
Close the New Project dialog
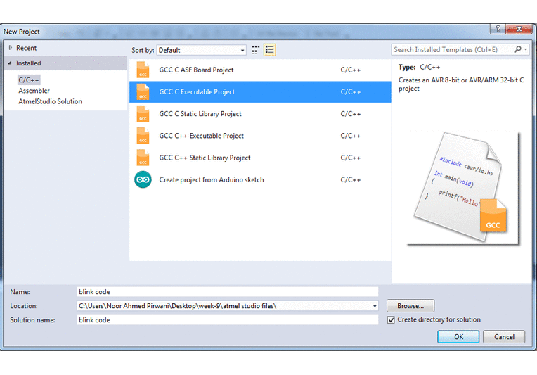pos(519,29)
